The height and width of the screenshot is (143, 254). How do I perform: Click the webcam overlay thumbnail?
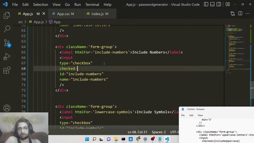tap(24, 128)
